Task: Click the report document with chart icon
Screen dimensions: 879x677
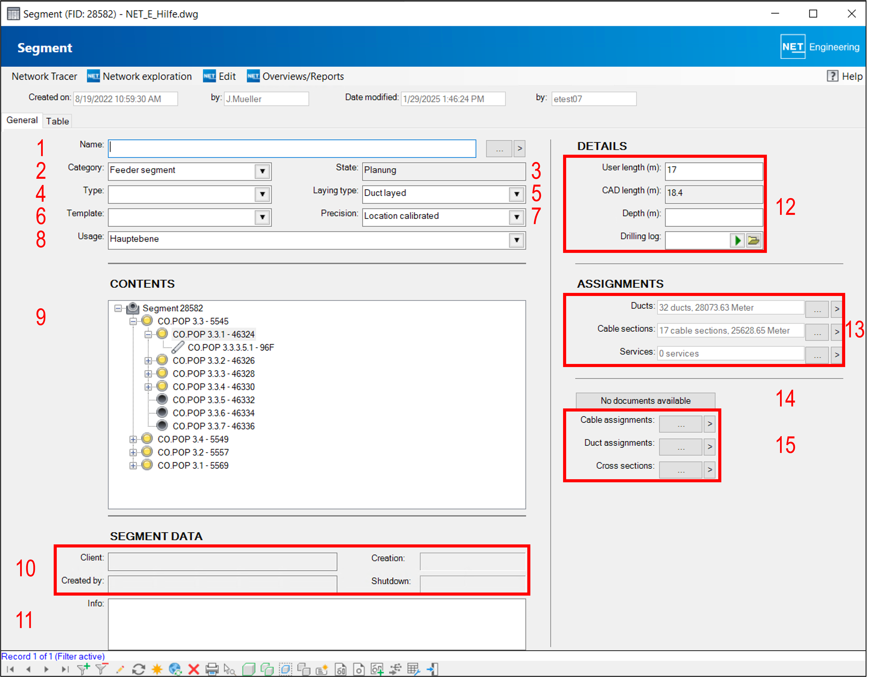Action: 341,669
